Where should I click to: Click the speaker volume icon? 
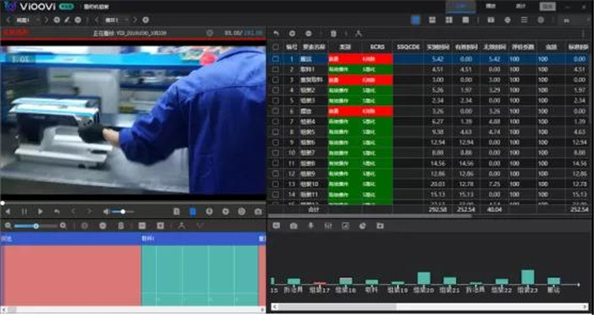pos(107,212)
